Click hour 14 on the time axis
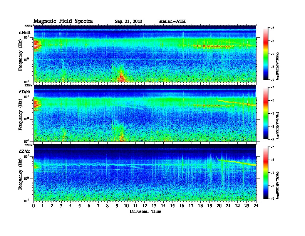Screen dimensions: 305x236 [163, 206]
